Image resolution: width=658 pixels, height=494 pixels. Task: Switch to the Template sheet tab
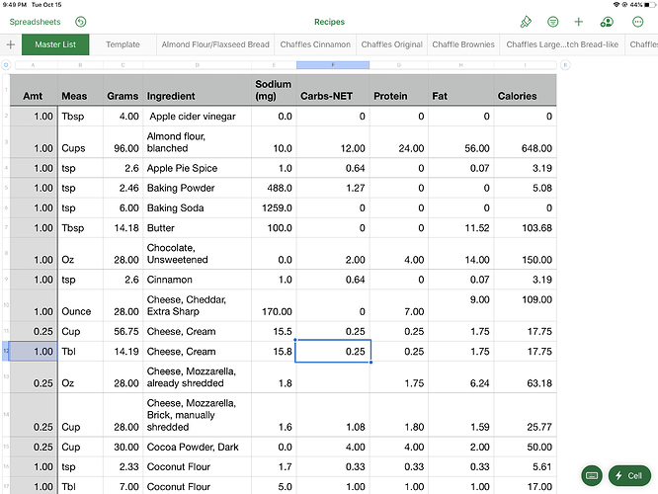(123, 44)
